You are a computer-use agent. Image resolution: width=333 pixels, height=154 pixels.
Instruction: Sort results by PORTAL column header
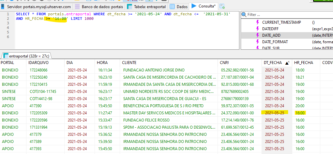pos(13,63)
